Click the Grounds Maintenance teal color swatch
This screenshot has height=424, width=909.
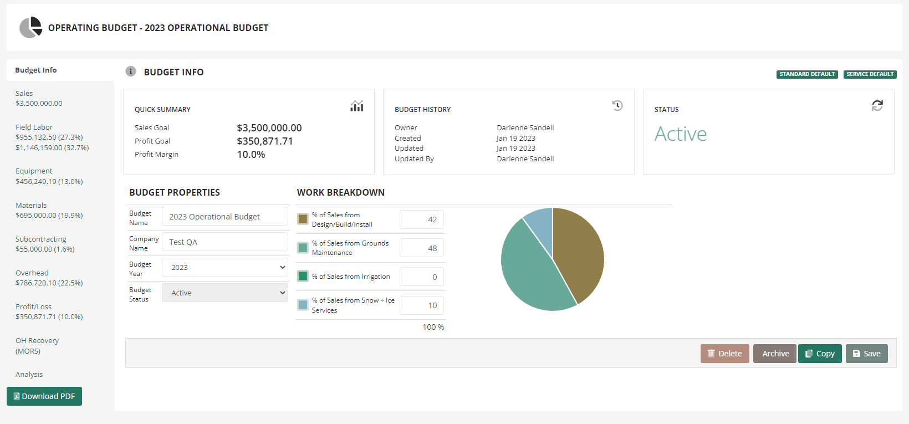click(303, 248)
